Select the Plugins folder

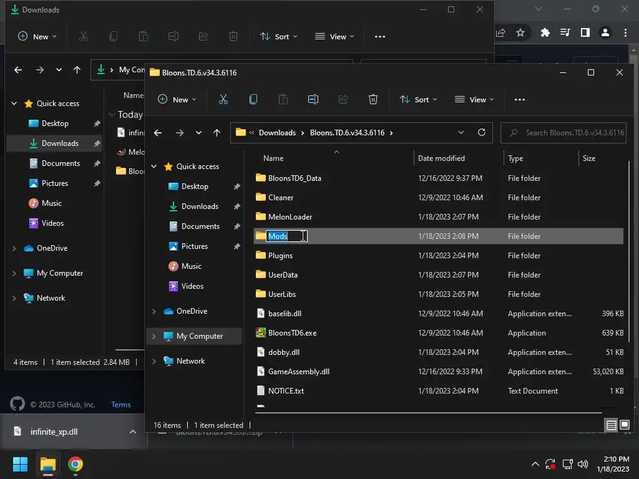coord(439,255)
